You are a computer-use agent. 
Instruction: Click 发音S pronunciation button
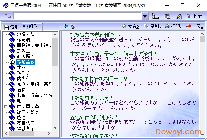pos(131,26)
